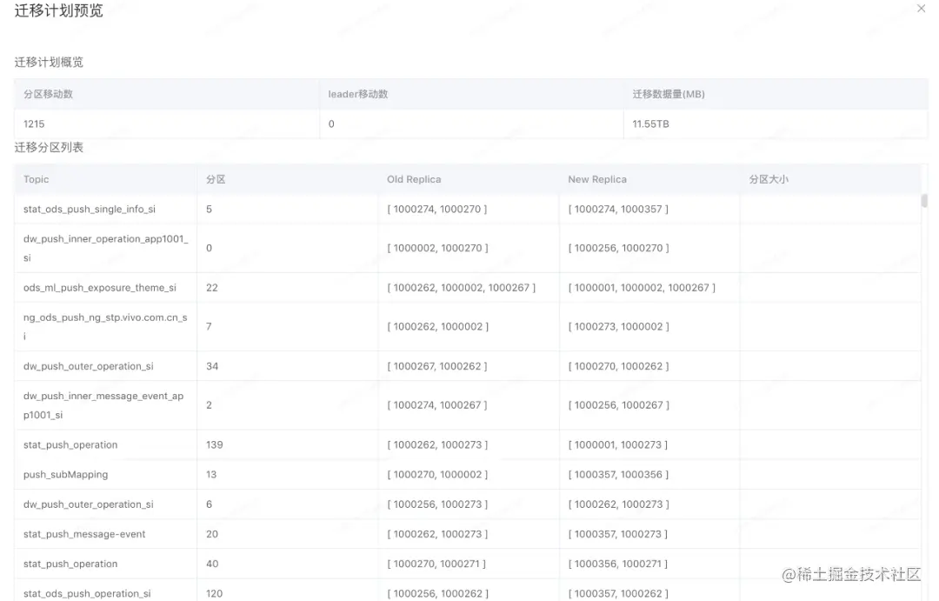Select topic stat_push_operation with partition 139
The image size is (939, 601).
click(x=70, y=444)
